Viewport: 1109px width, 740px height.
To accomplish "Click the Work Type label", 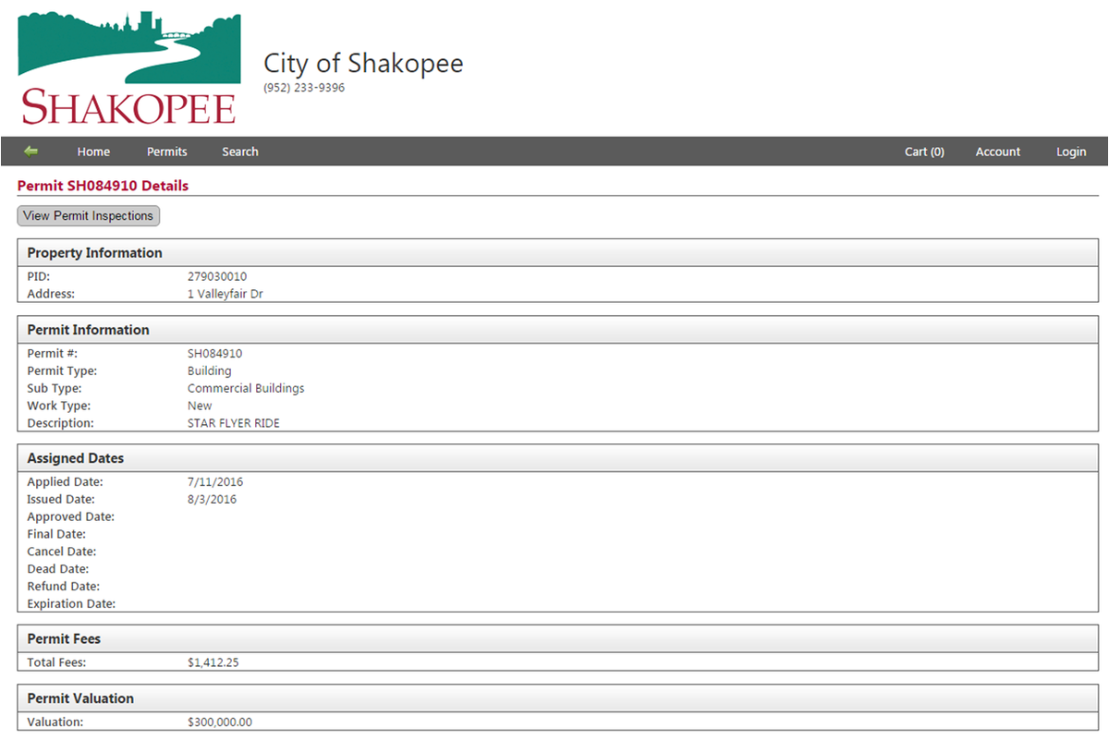I will click(58, 406).
